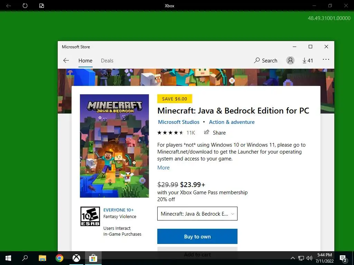Click the 'In-Game Purchases' text
The height and width of the screenshot is (265, 354).
click(x=122, y=234)
